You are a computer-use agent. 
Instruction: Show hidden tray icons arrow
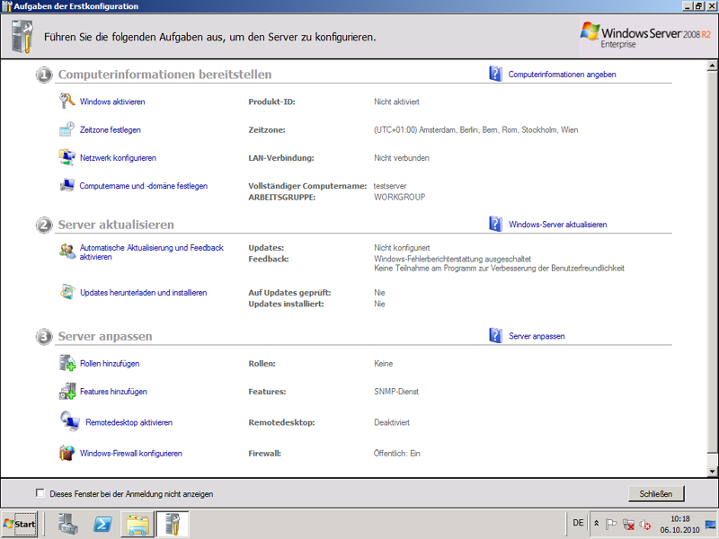pos(596,524)
